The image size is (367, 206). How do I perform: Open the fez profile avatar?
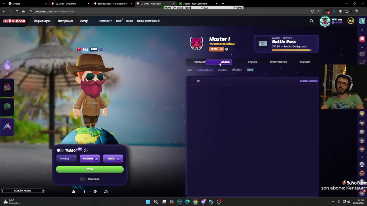pos(325,21)
